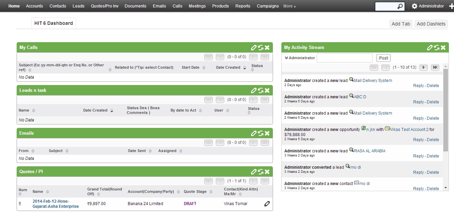Sort Leads n task by Name
454x218 pixels.
point(33,111)
